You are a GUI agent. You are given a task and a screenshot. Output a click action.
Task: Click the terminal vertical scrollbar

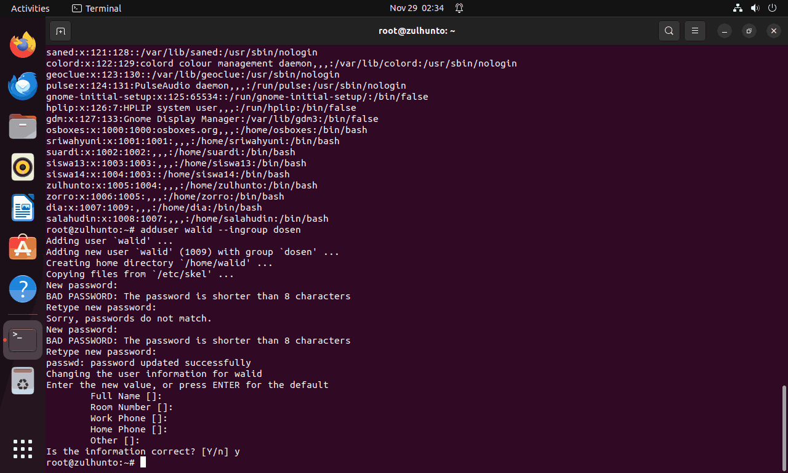pyautogui.click(x=784, y=429)
